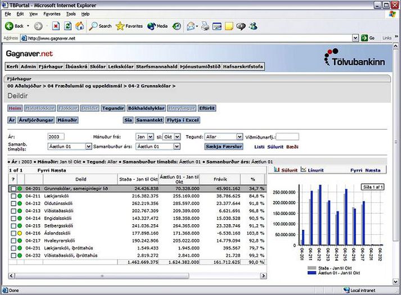Click the table horizontal scrollbar thumb
401x295 pixels.
pos(102,276)
